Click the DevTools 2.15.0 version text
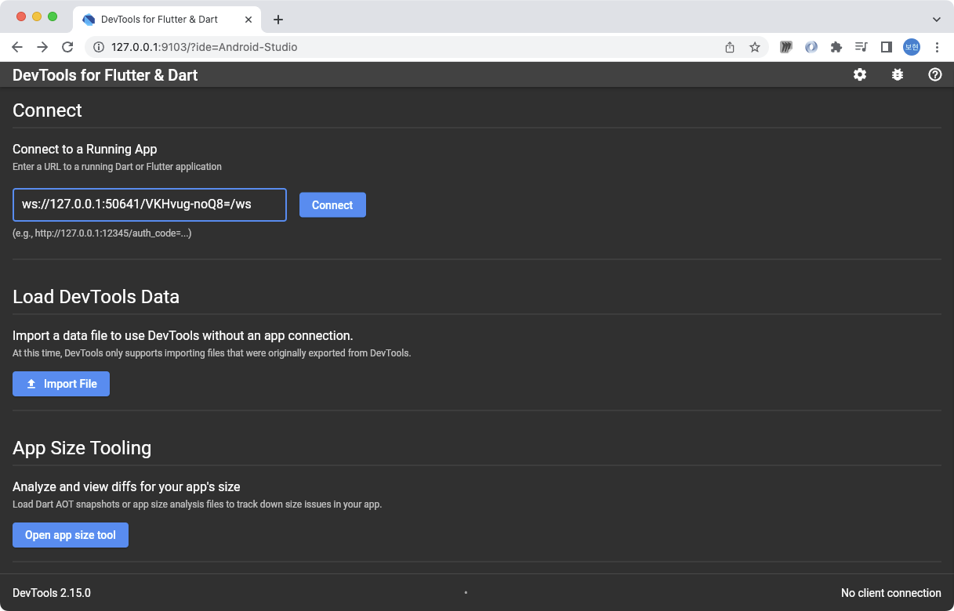Viewport: 954px width, 611px height. coord(52,593)
